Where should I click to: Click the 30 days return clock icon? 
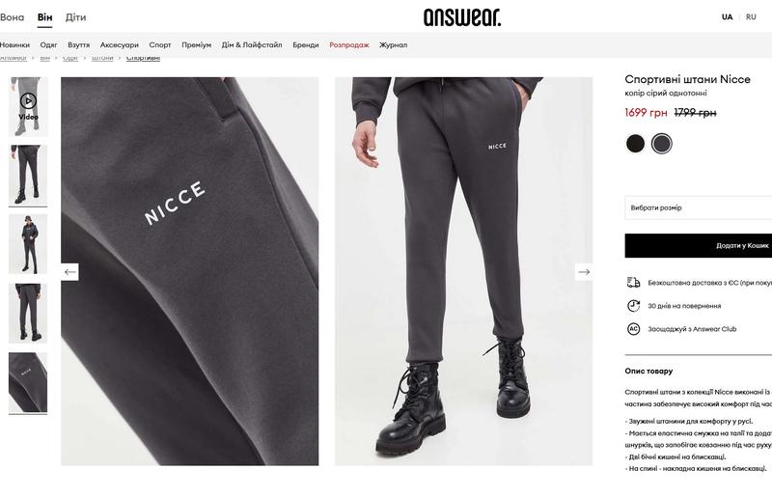coord(633,306)
